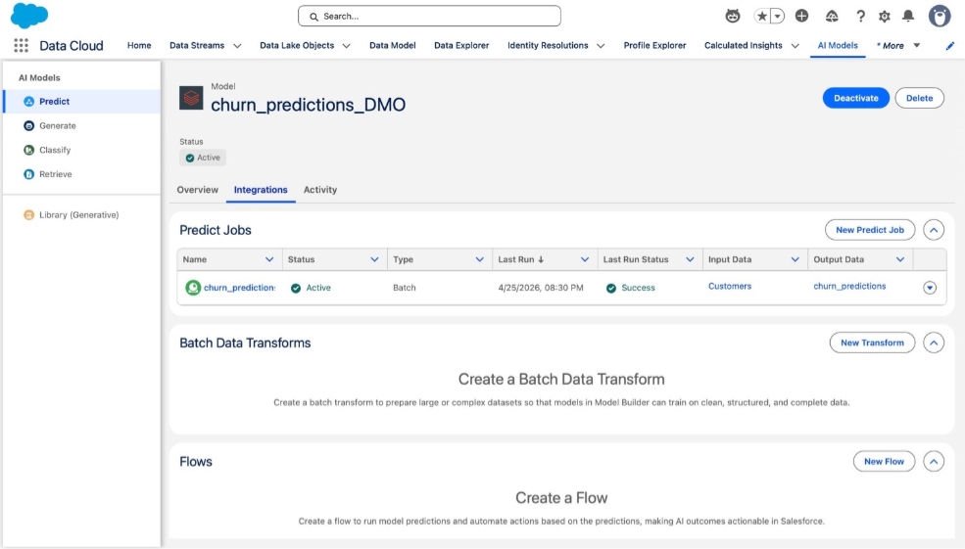Expand the Data Streams dropdown chevron

click(237, 45)
